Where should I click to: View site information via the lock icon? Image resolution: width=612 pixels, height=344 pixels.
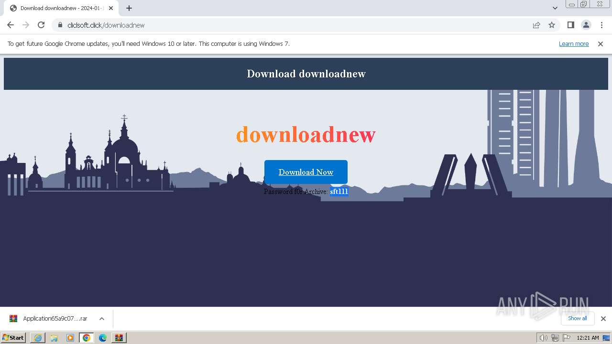(x=60, y=25)
